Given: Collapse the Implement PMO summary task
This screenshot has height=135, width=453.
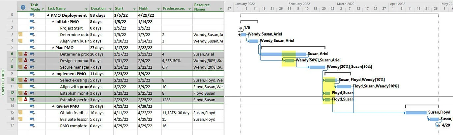Looking at the screenshot, I should pyautogui.click(x=53, y=74).
